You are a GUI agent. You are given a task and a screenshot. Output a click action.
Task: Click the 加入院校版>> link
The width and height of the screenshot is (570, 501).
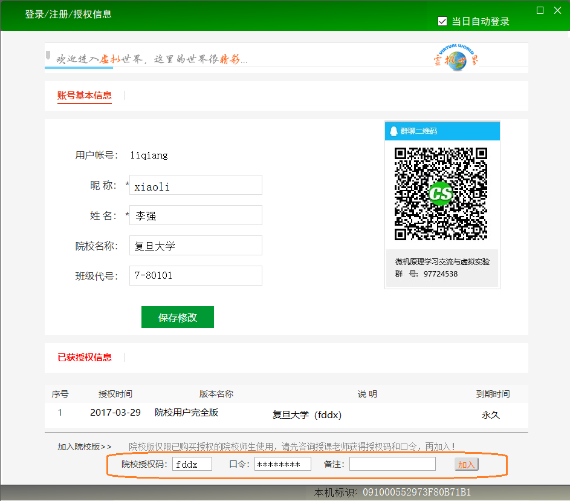point(85,447)
